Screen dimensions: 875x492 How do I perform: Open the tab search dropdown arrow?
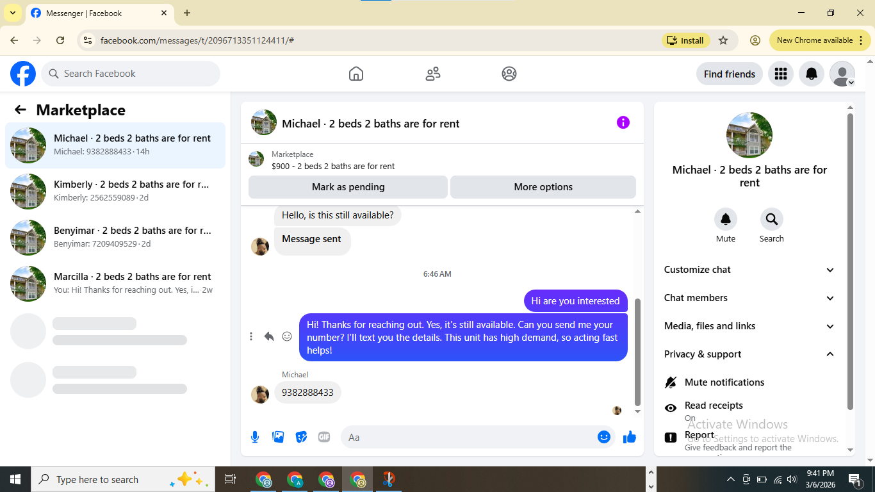point(12,13)
